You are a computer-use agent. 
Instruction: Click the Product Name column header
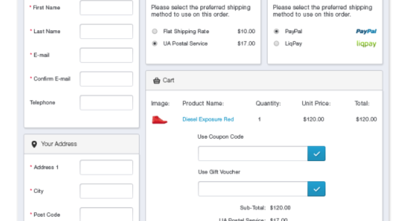coord(203,103)
